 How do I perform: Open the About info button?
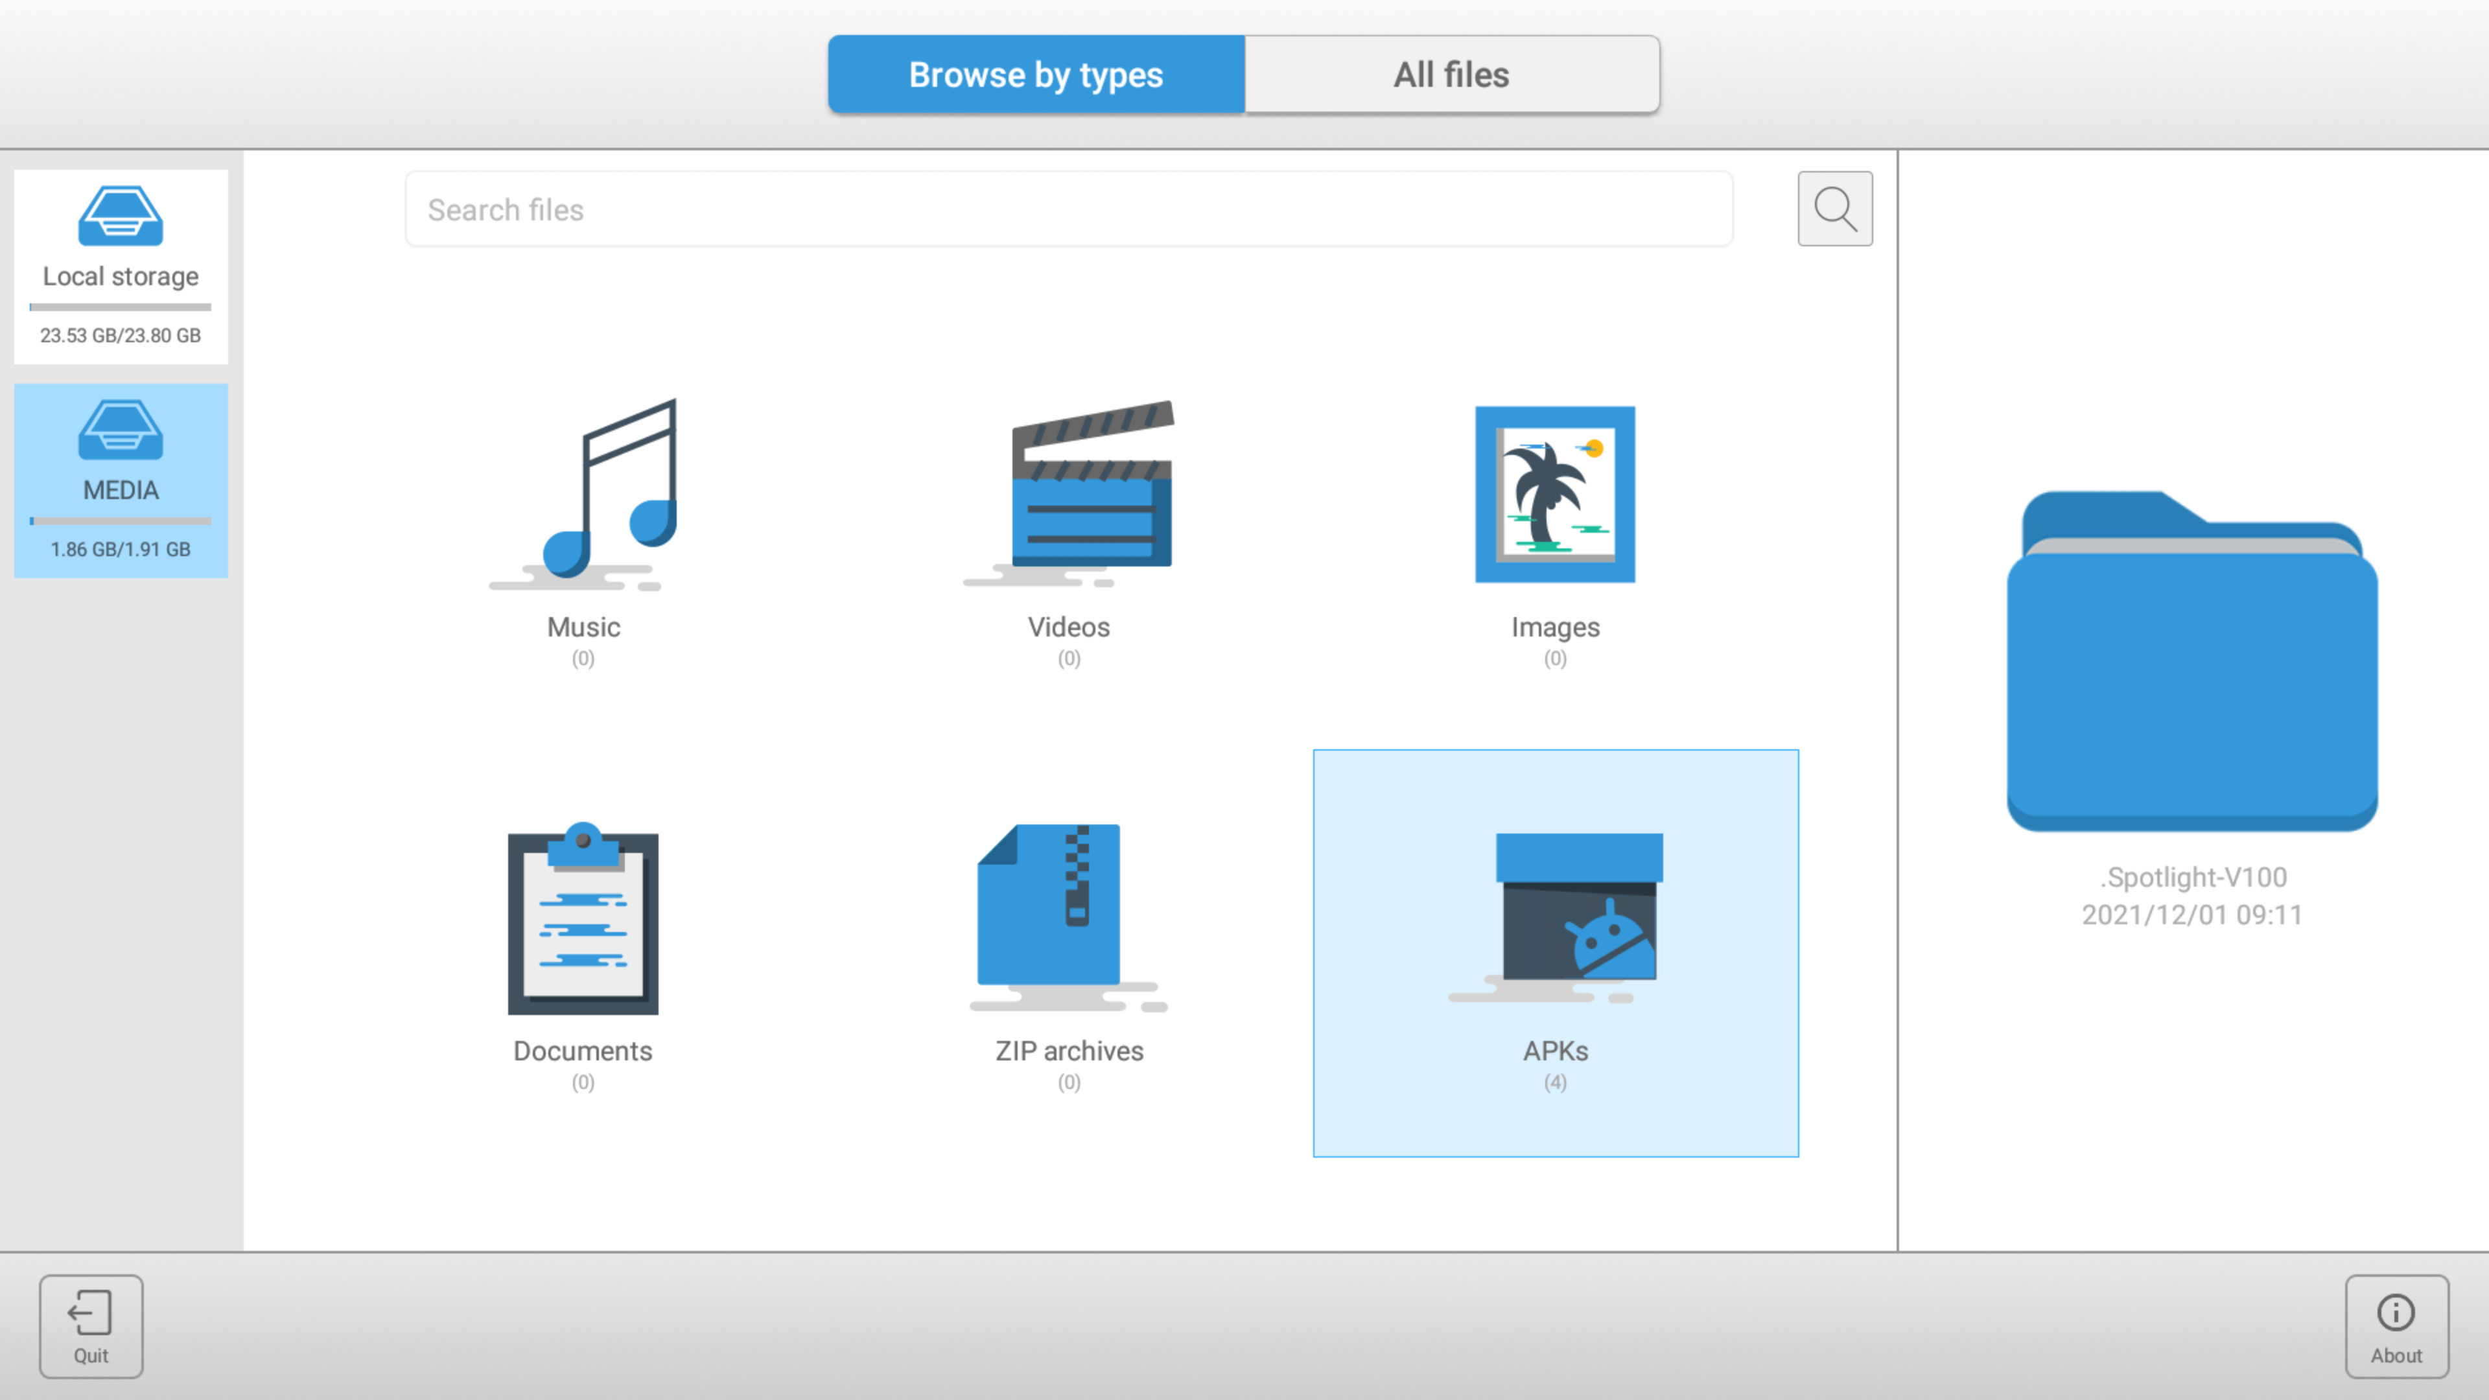coord(2396,1325)
